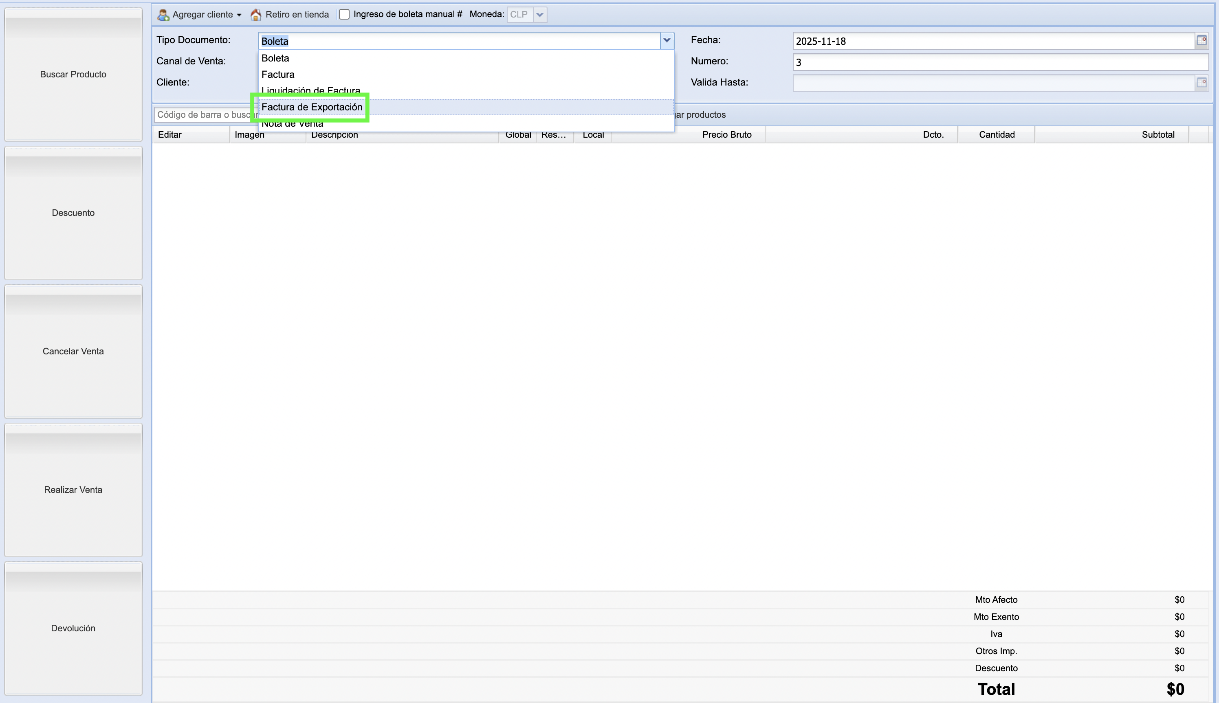
Task: Expand the Moneda CLP dropdown
Action: pyautogui.click(x=539, y=15)
